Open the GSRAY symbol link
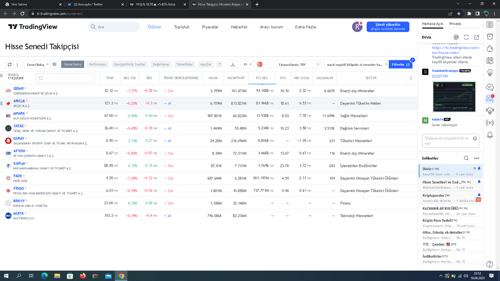Image resolution: width=500 pixels, height=281 pixels. tap(19, 139)
